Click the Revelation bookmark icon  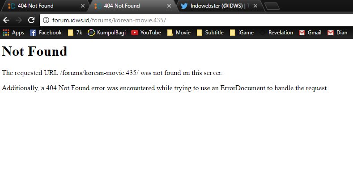[263, 33]
